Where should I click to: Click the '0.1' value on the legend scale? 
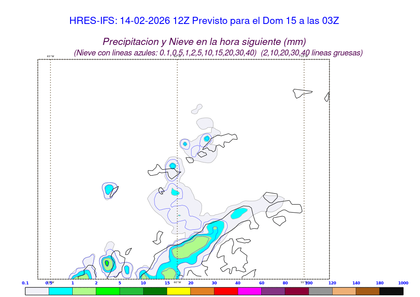[25, 283]
